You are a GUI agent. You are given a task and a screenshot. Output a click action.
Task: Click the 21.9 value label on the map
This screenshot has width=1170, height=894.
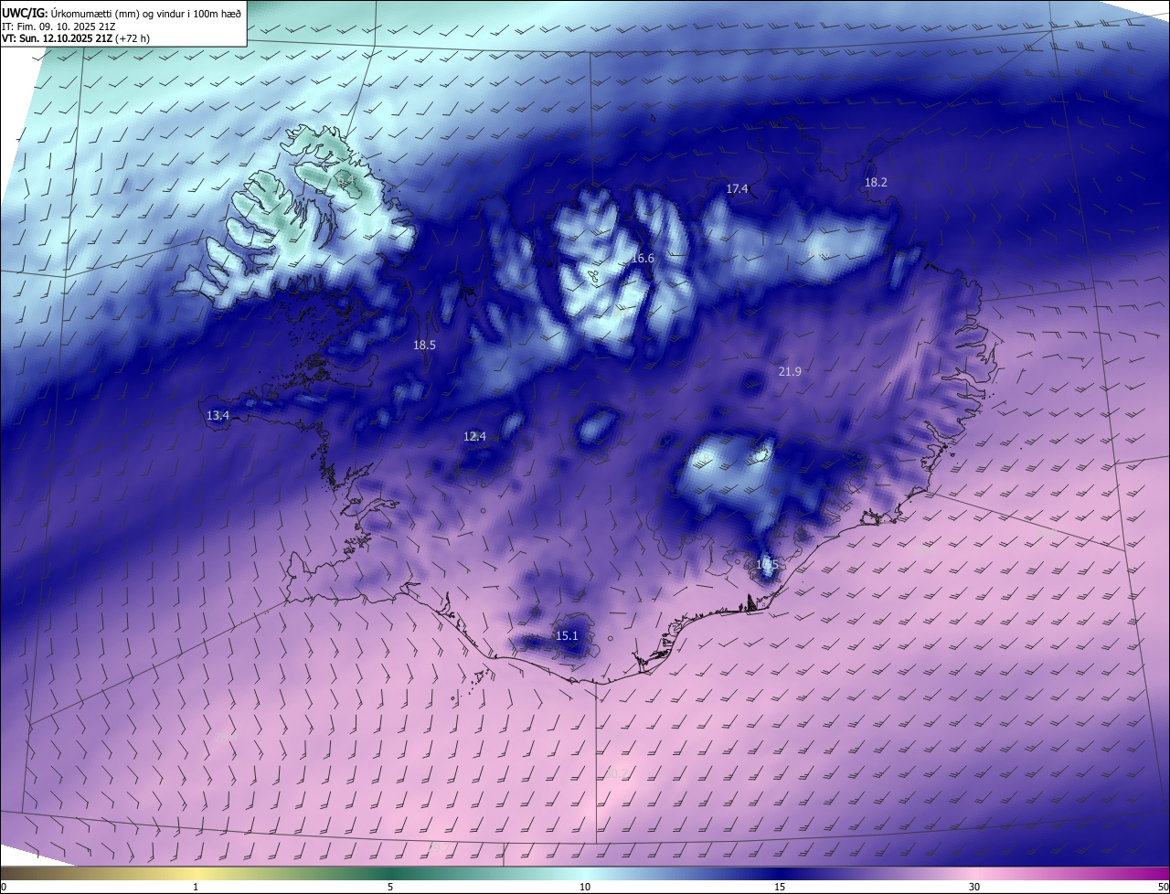tap(790, 371)
